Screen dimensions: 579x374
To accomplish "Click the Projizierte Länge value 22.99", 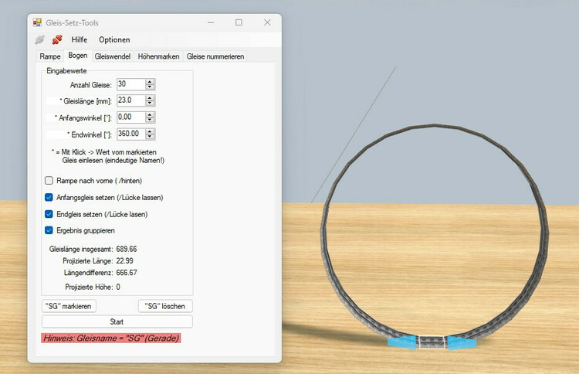I will coord(124,261).
